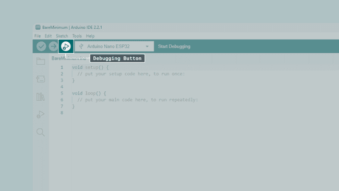Click line number 1 in gutter
This screenshot has width=339, height=191.
62,67
